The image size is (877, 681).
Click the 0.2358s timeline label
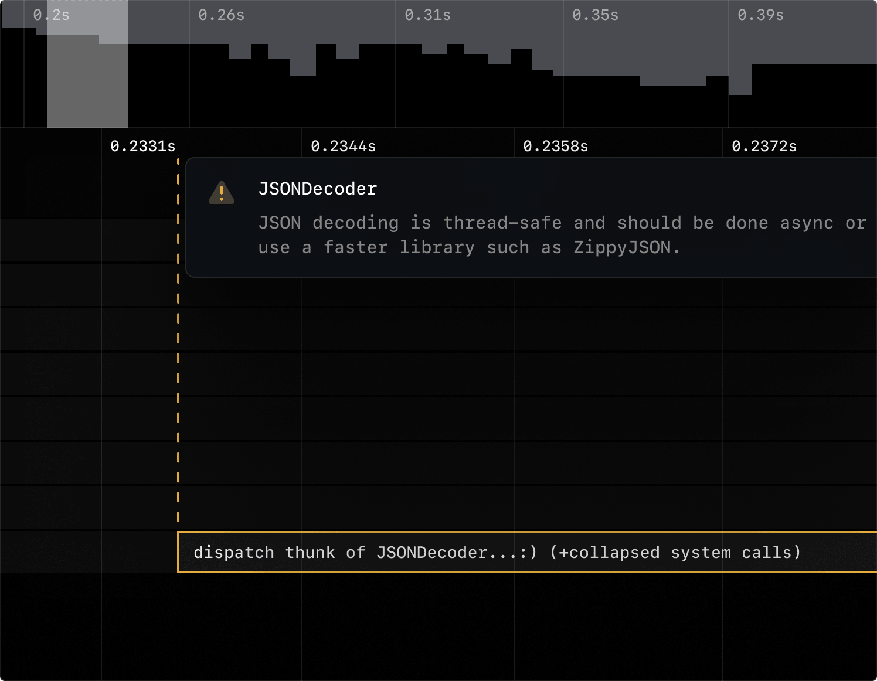pos(556,146)
